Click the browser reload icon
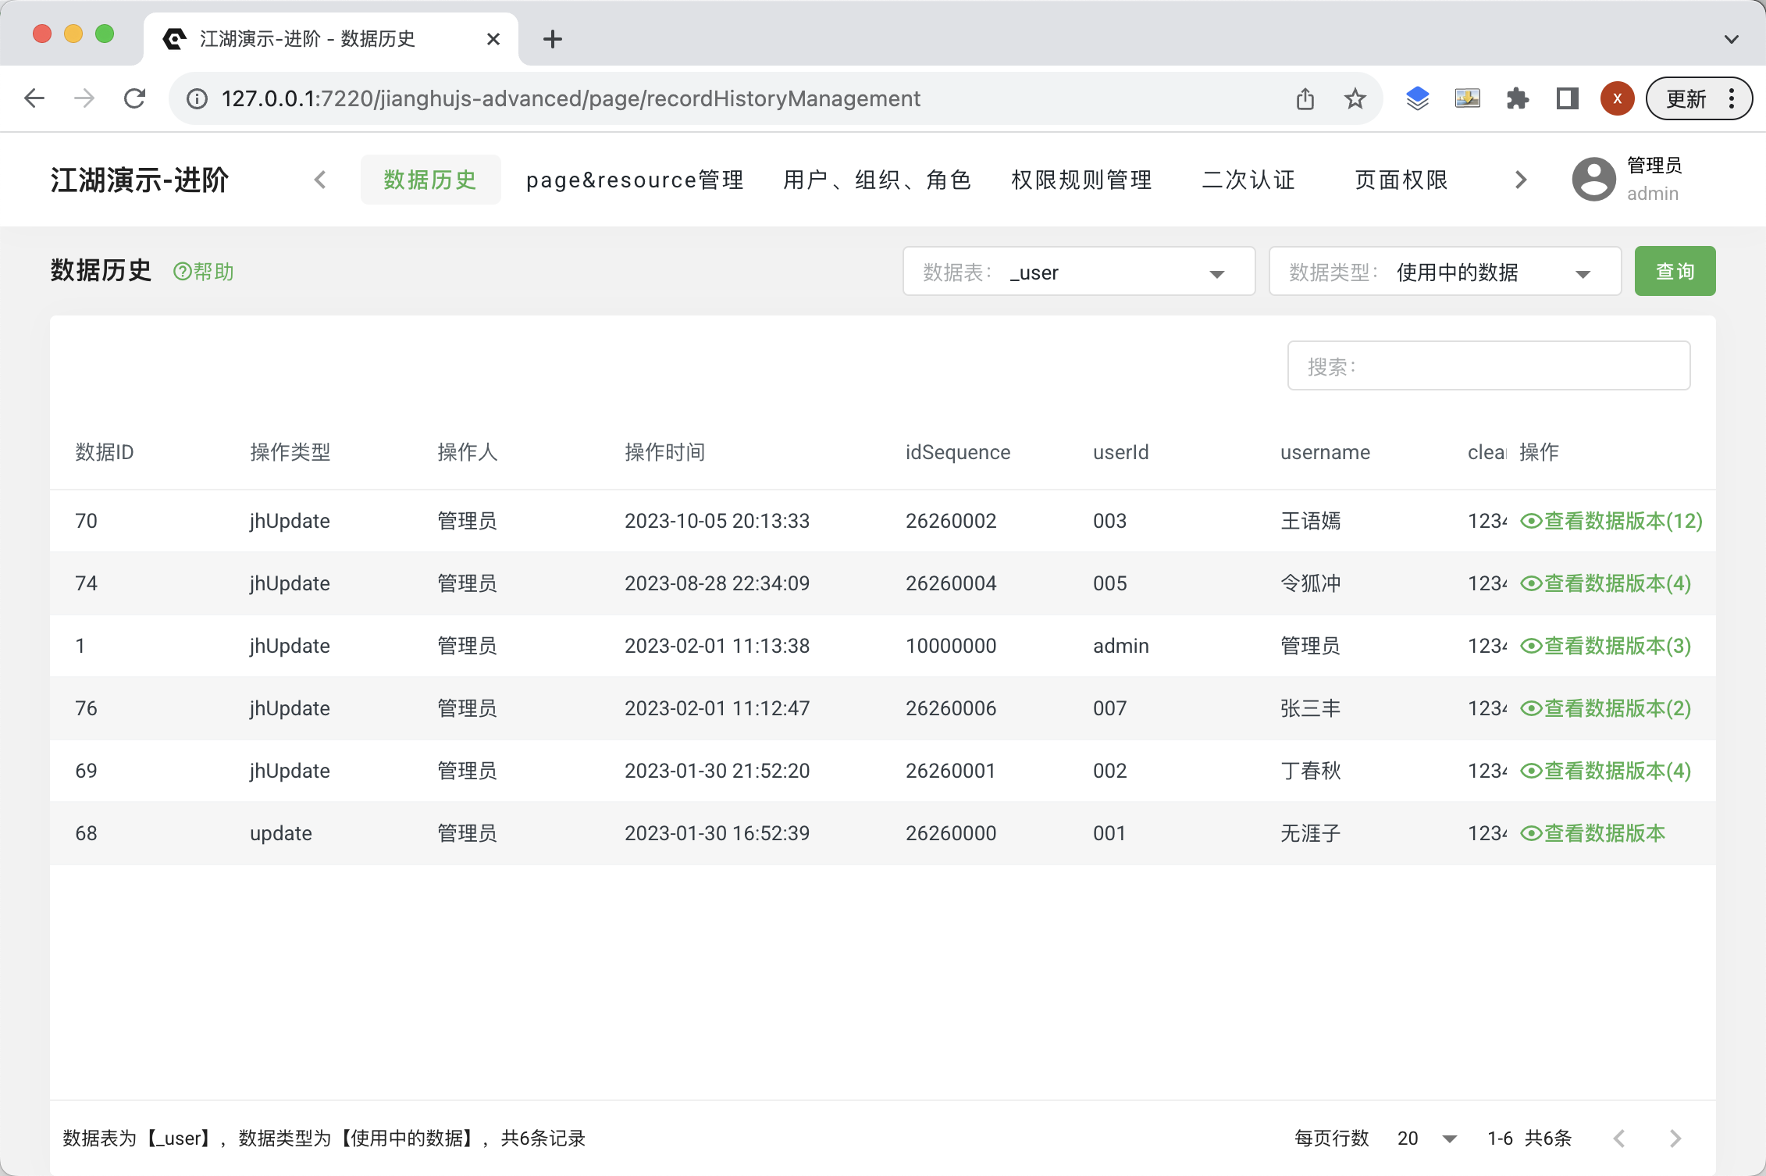The width and height of the screenshot is (1766, 1176). tap(135, 98)
